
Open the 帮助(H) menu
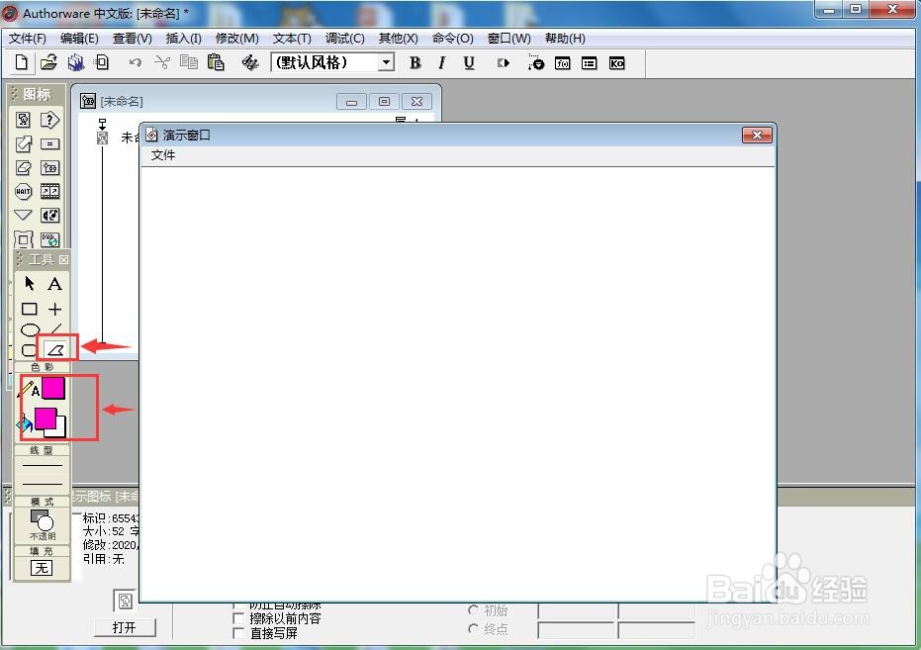point(565,39)
